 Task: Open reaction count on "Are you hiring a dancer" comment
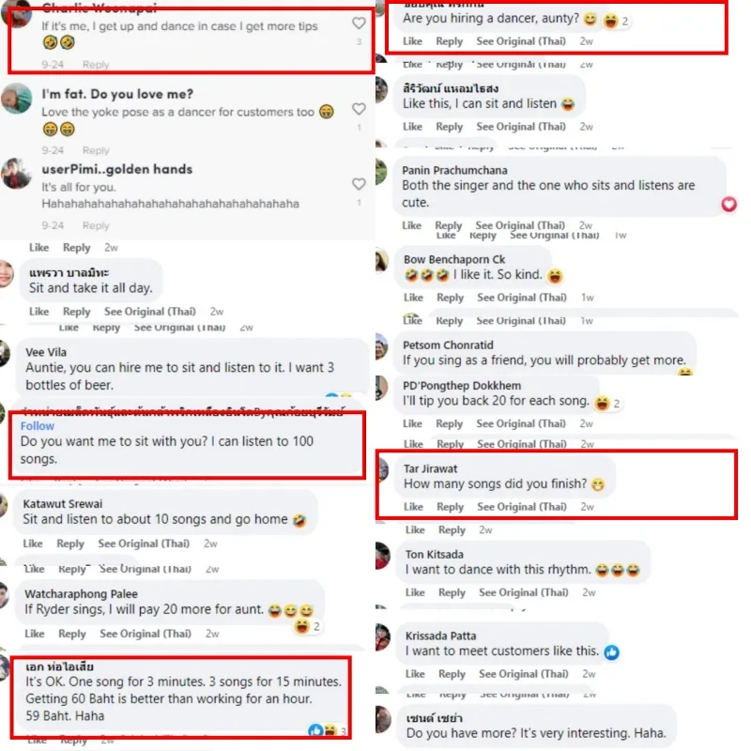point(616,21)
